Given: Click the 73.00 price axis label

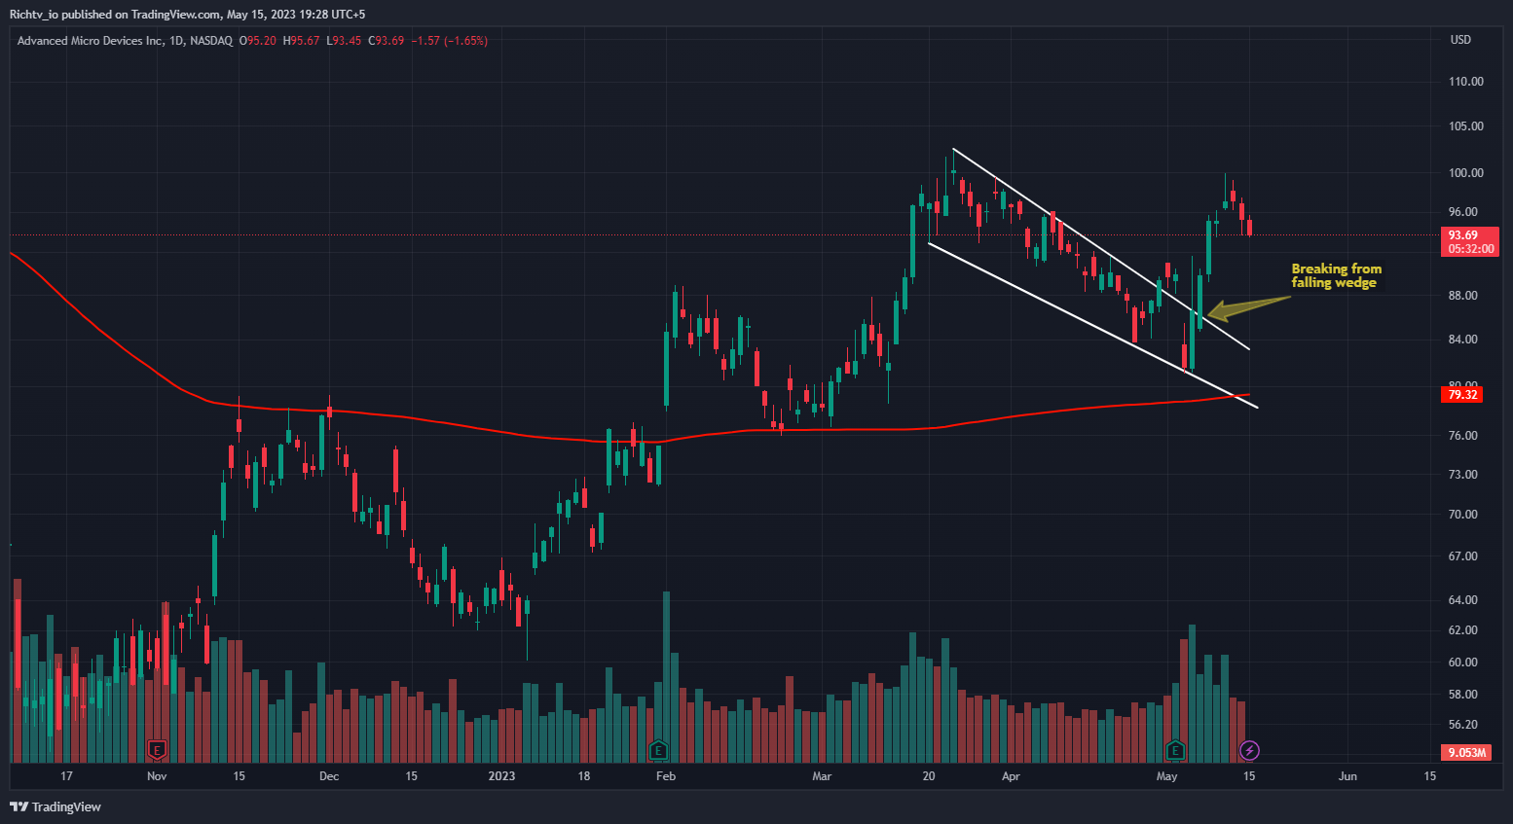Looking at the screenshot, I should pos(1463,475).
